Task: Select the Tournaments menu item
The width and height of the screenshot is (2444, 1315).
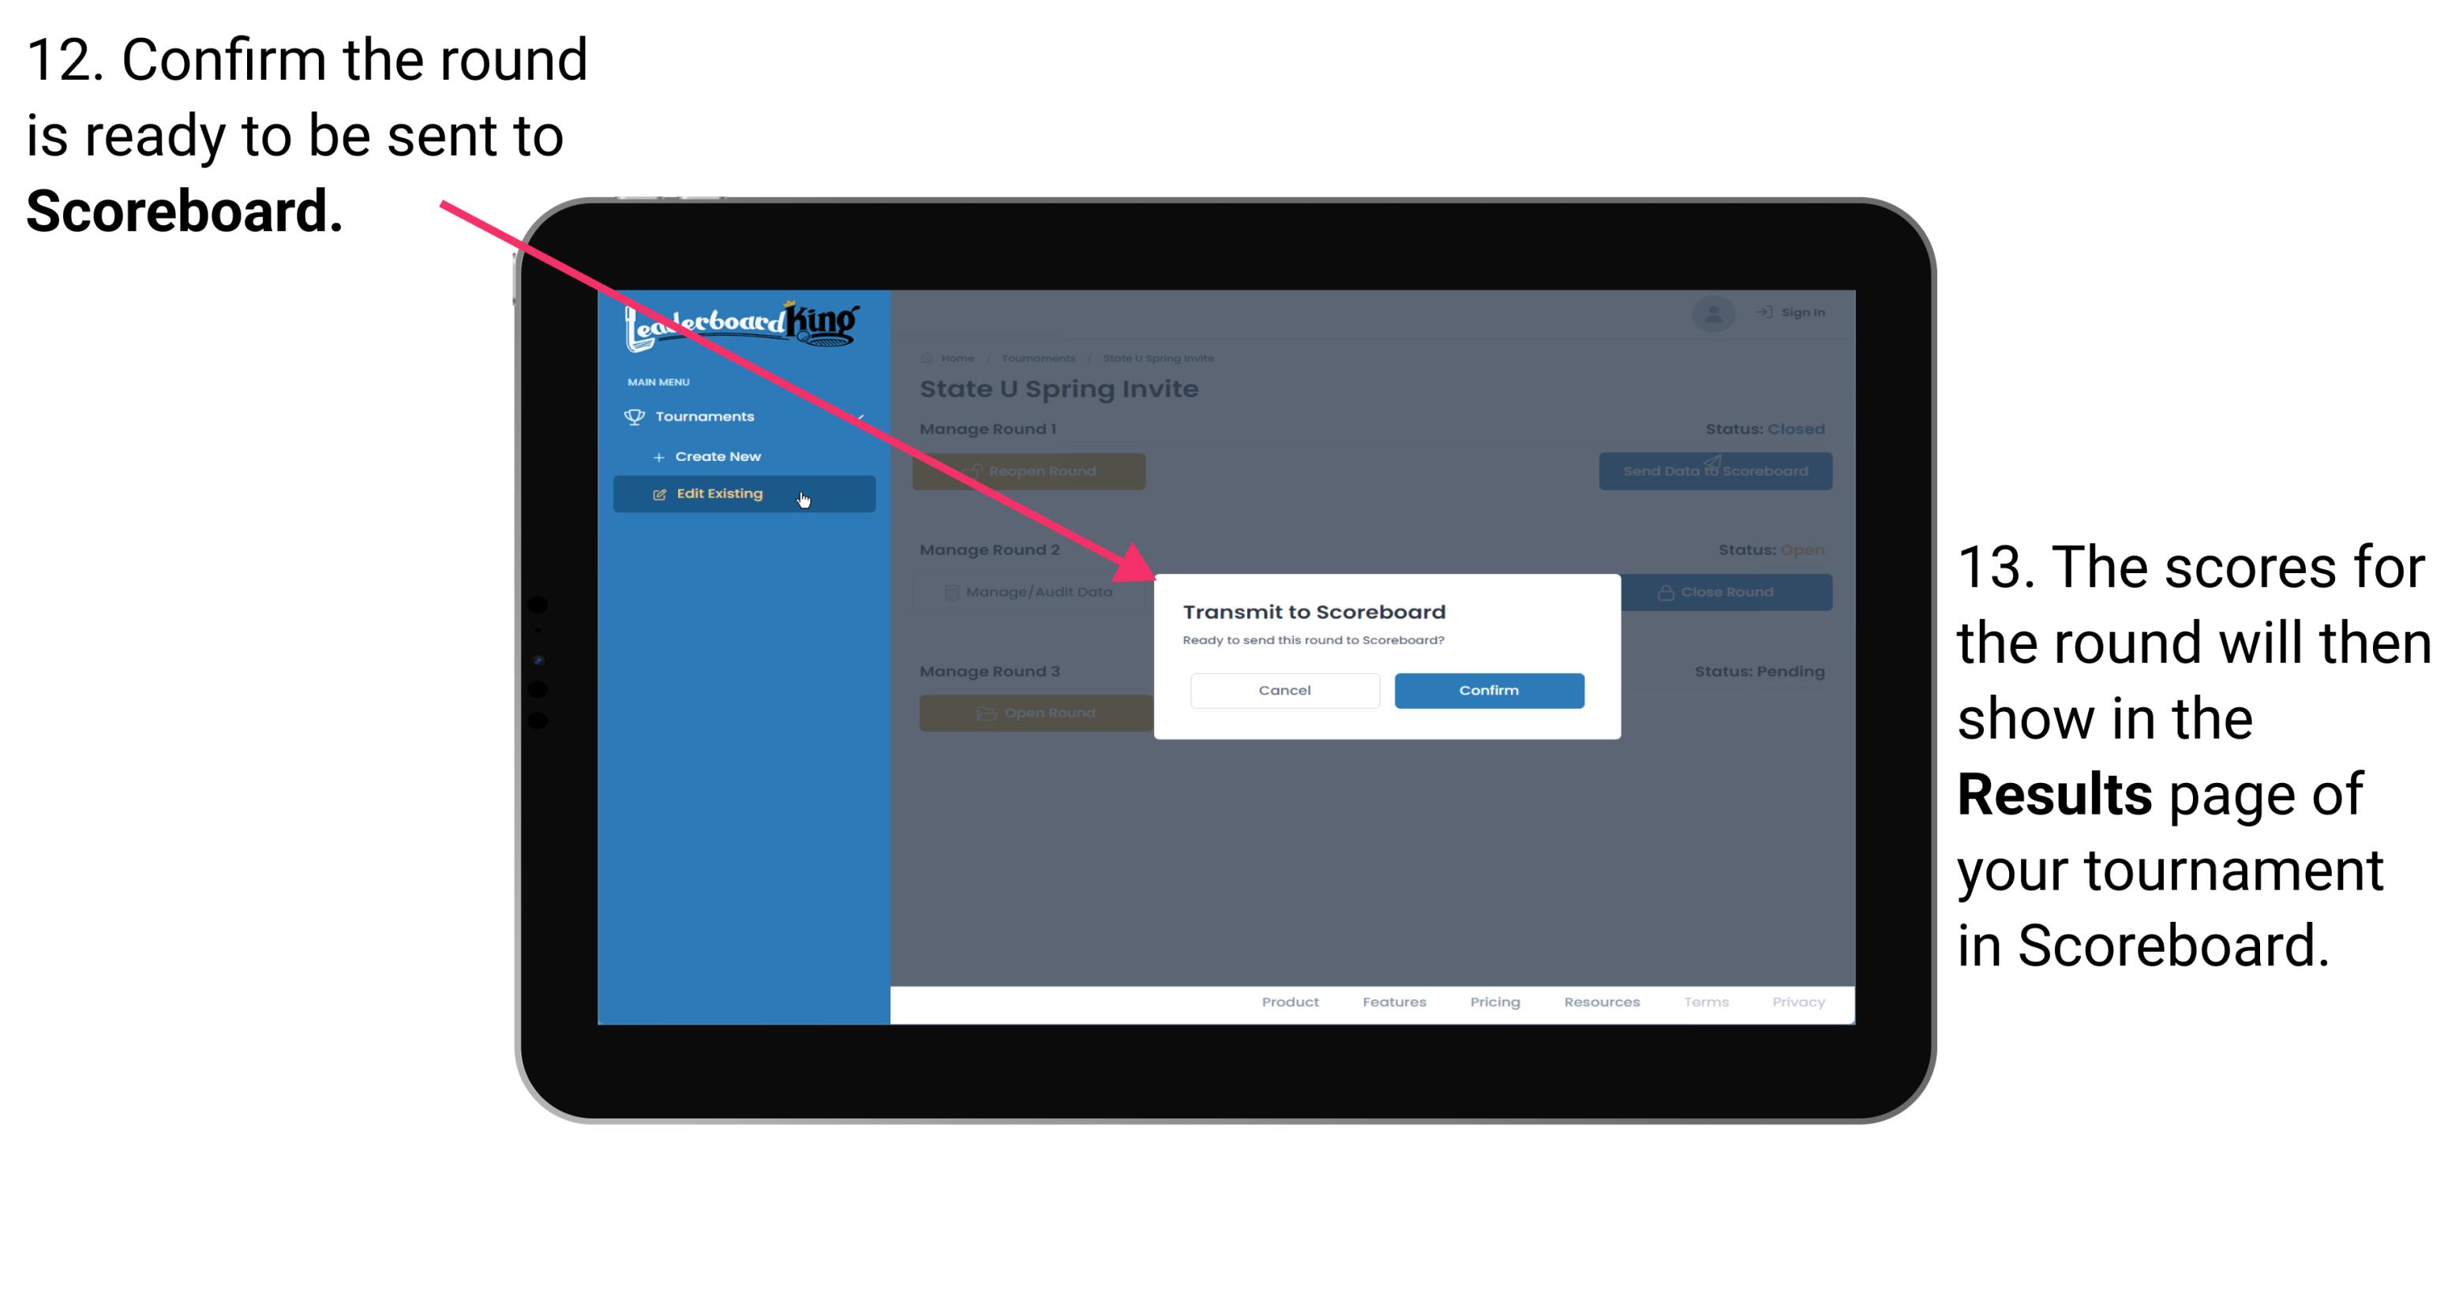Action: 707,416
